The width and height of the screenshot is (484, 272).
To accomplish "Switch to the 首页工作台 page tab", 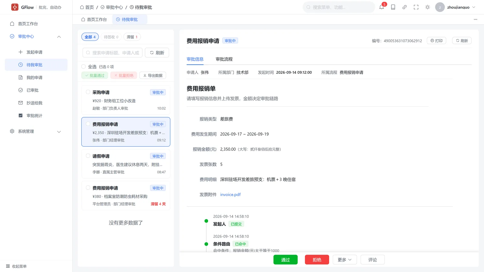I will point(94,19).
